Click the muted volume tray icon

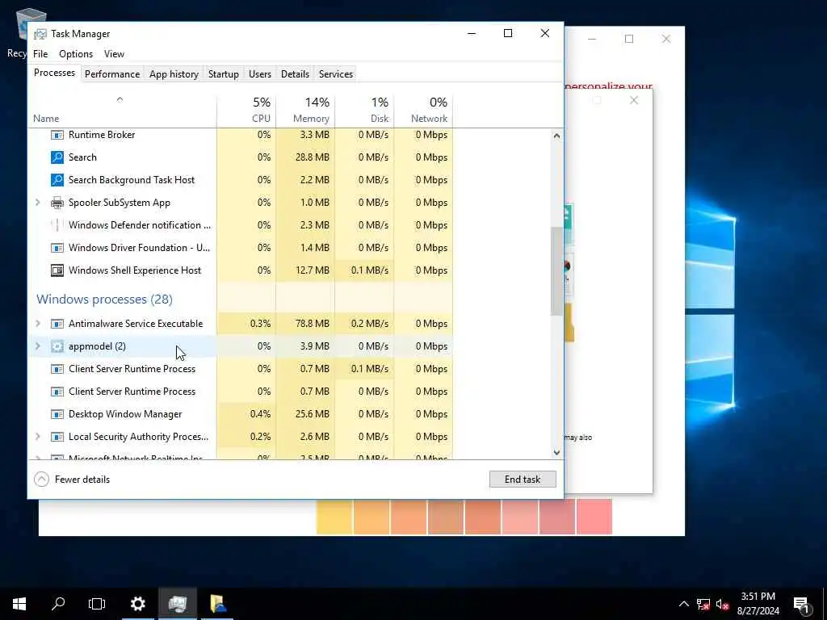coord(723,604)
